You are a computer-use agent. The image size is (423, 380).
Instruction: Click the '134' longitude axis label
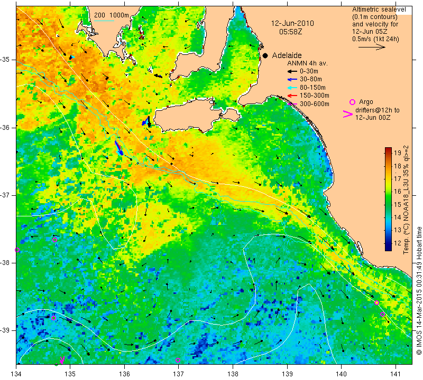click(x=16, y=374)
